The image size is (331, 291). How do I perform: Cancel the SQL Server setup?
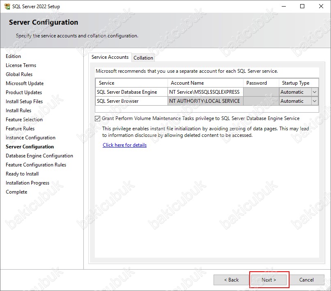coord(306,280)
